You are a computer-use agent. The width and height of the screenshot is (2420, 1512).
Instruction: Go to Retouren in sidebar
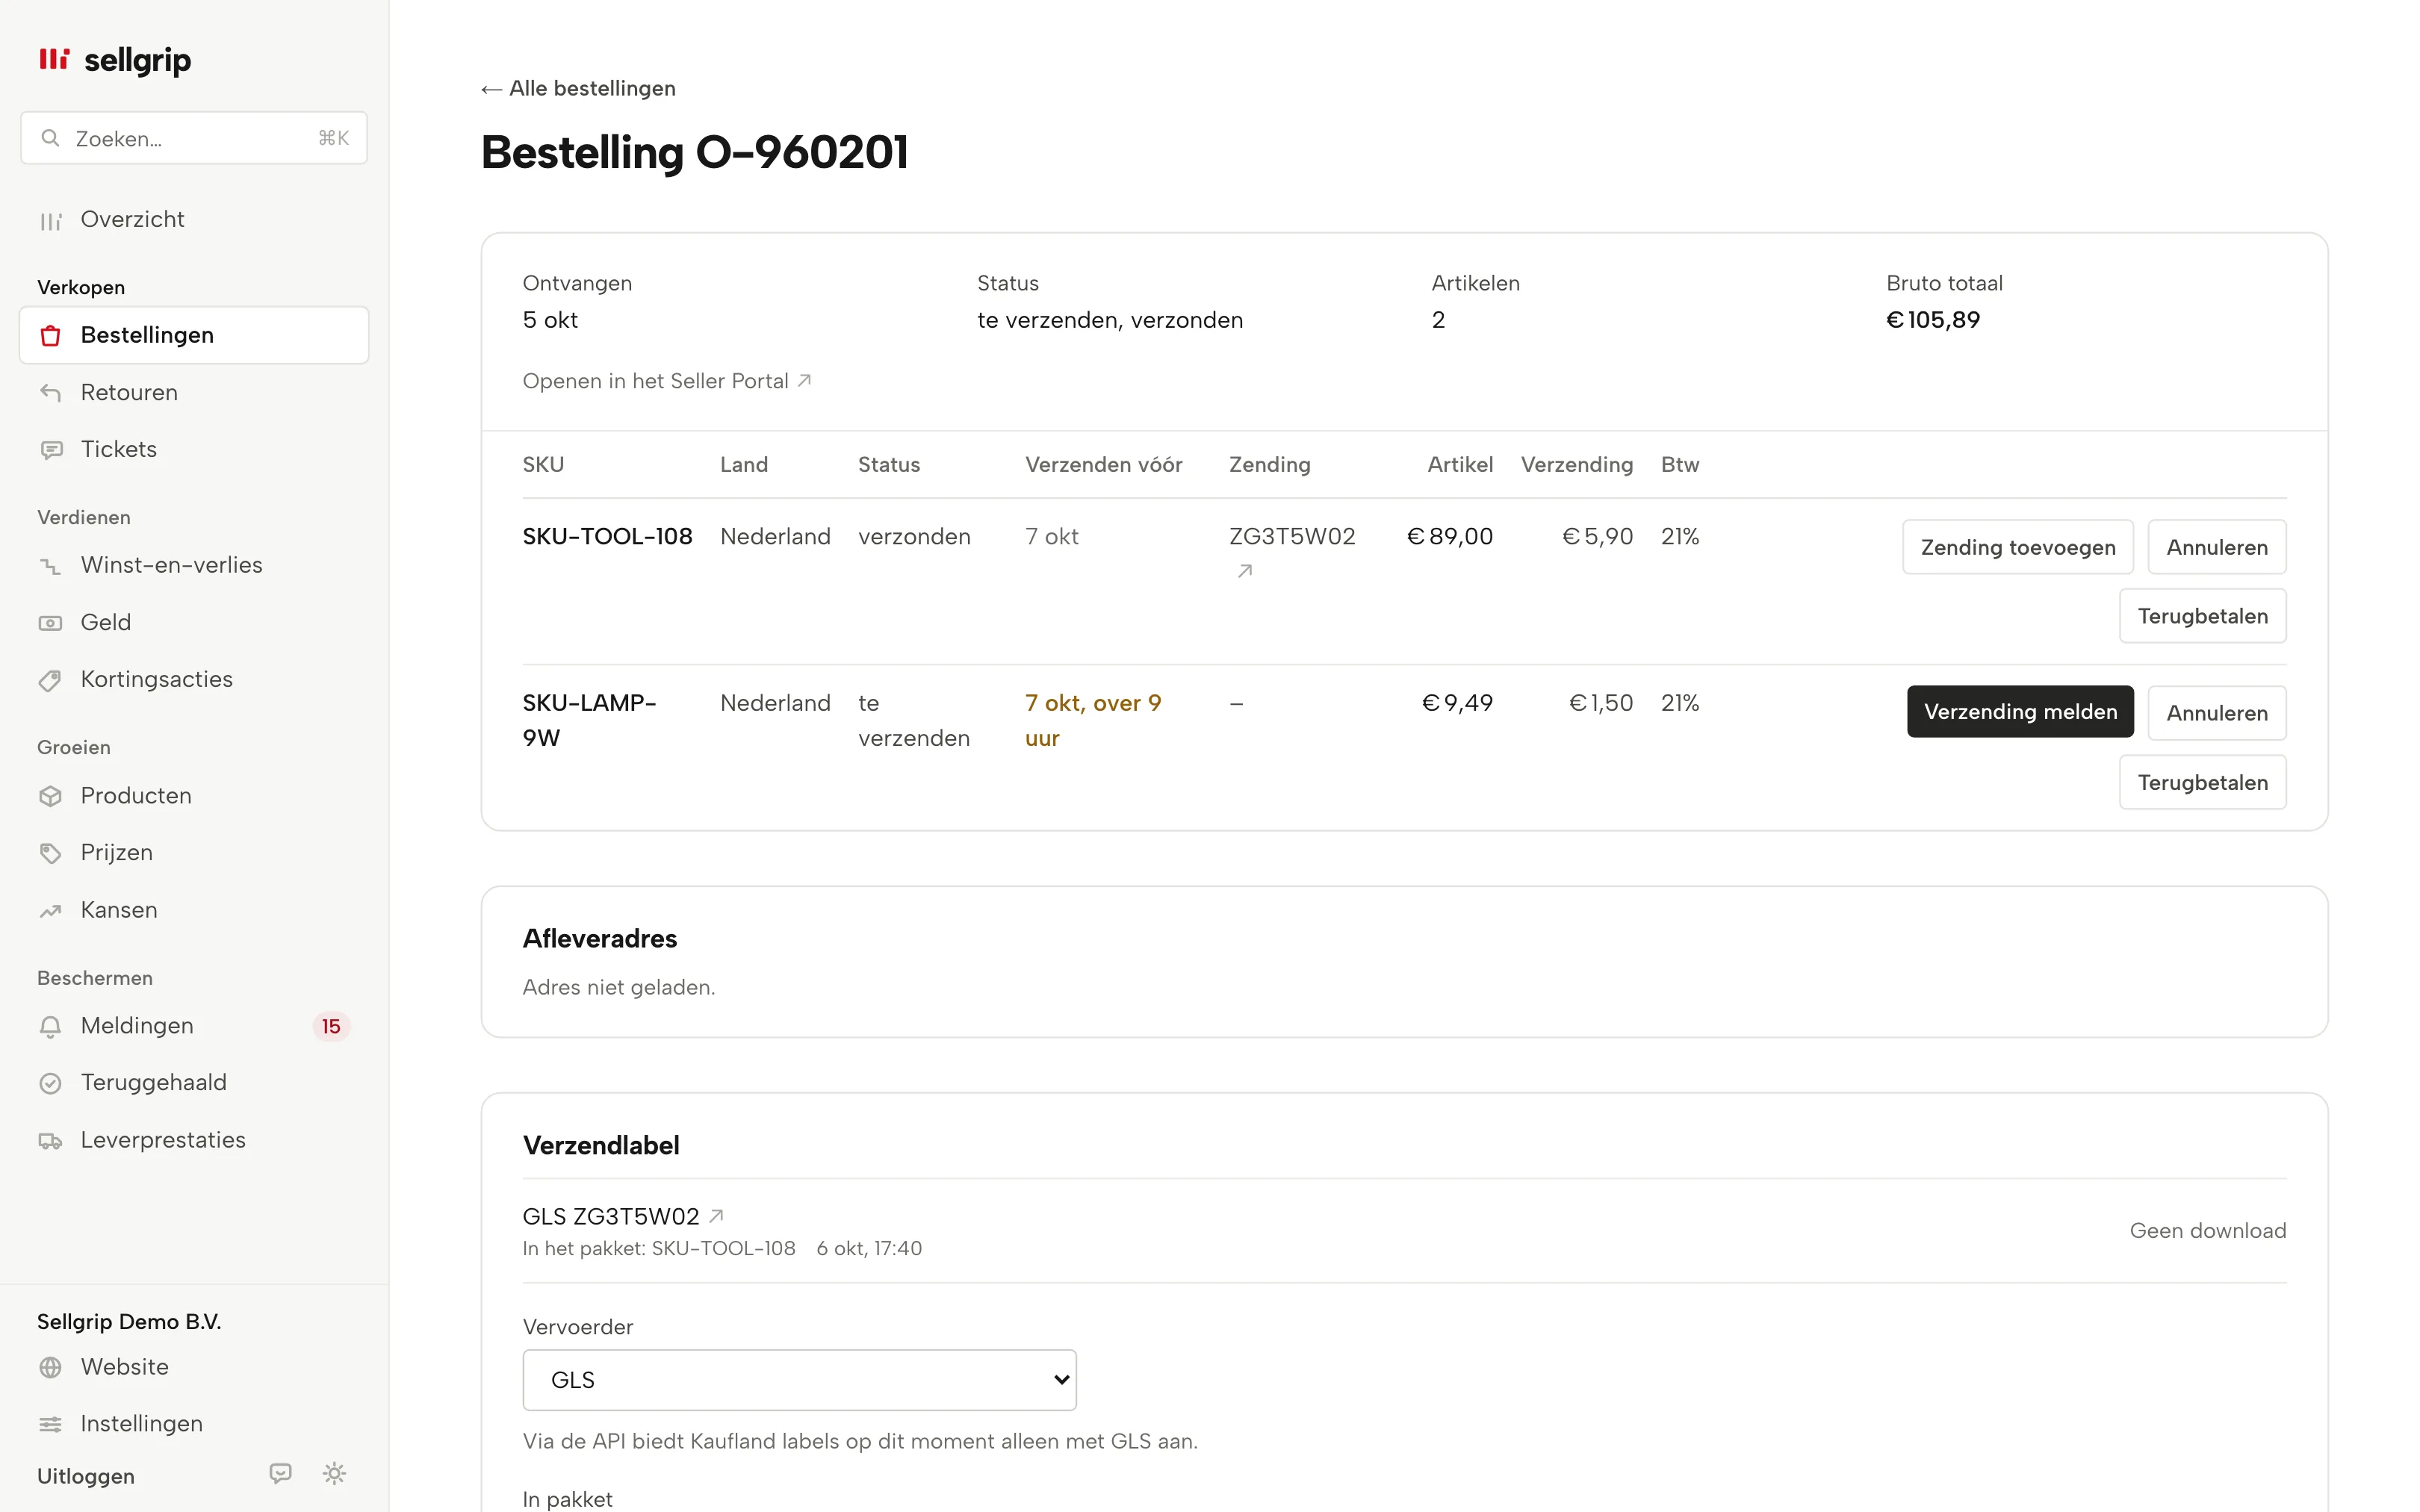point(194,393)
